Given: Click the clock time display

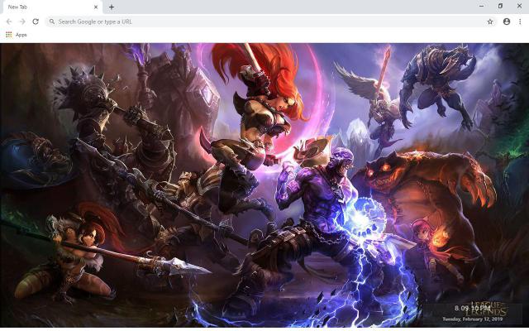Looking at the screenshot, I should (472, 308).
